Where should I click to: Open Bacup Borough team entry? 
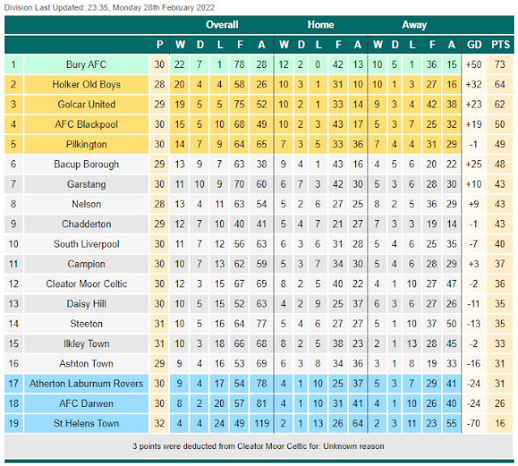tap(87, 164)
